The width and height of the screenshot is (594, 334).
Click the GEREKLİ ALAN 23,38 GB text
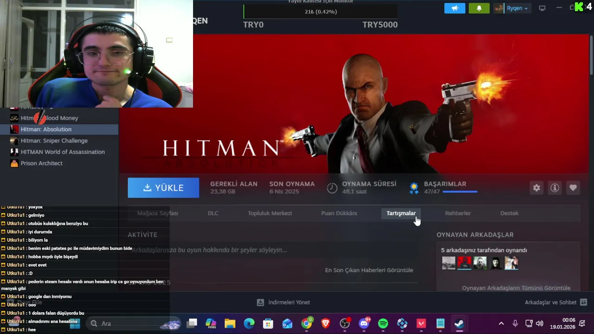click(x=233, y=187)
